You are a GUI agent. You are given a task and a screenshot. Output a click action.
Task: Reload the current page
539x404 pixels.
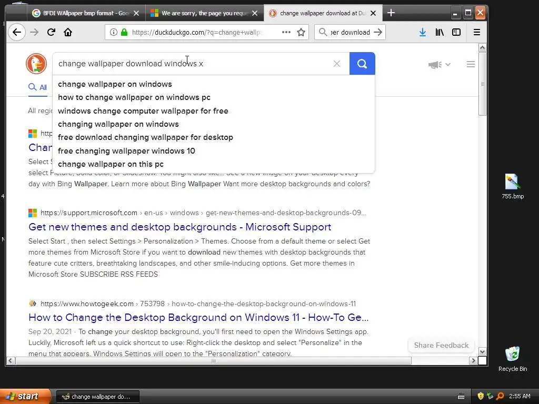(x=51, y=32)
